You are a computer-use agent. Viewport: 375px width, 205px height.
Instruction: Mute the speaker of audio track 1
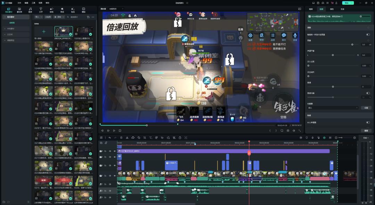click(x=110, y=184)
